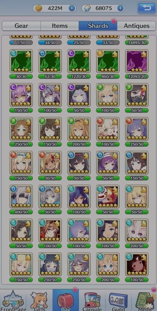Viewport: 157px width, 311px height.
Task: Select the white-haired girl shard 400/50
Action: 21,196
